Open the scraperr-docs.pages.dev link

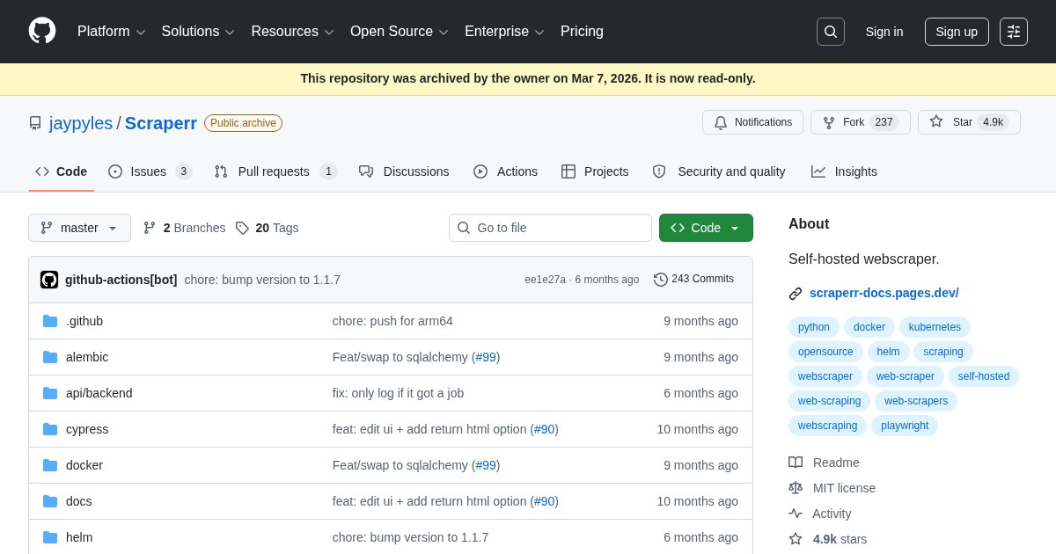pos(884,293)
